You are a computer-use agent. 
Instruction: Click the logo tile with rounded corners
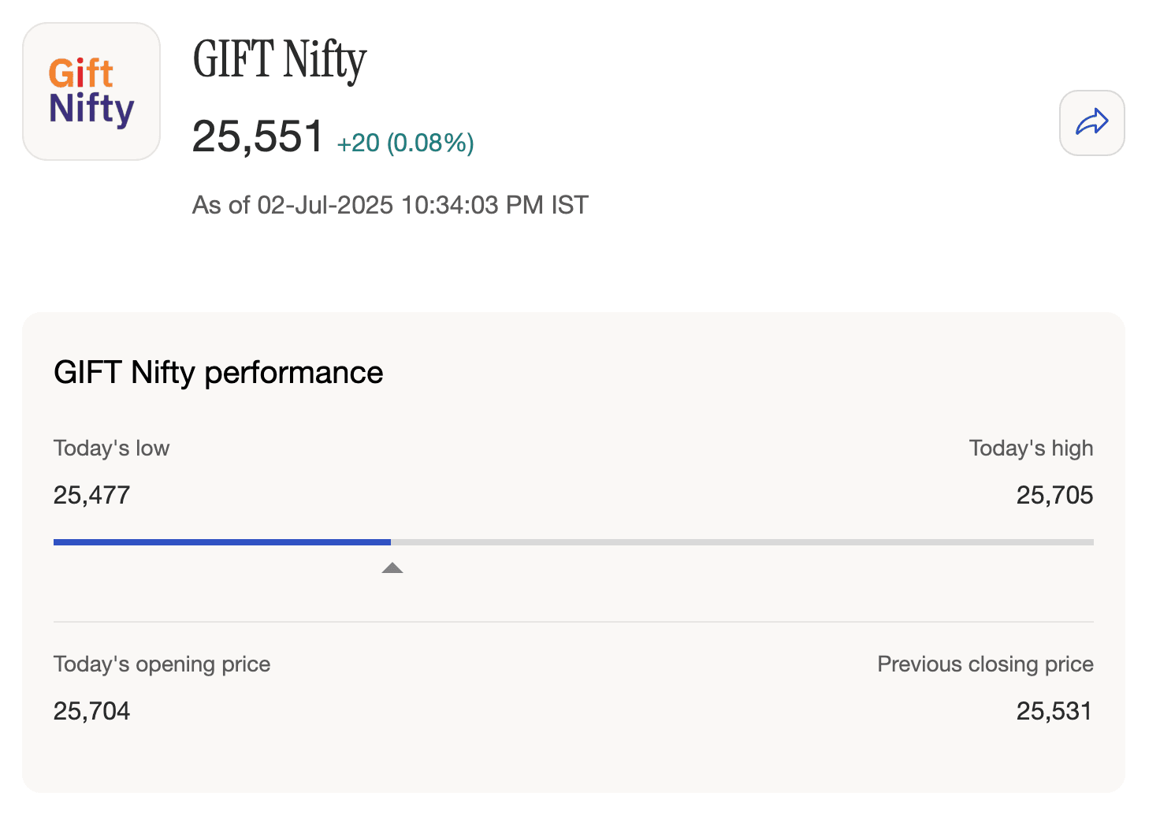click(x=91, y=91)
